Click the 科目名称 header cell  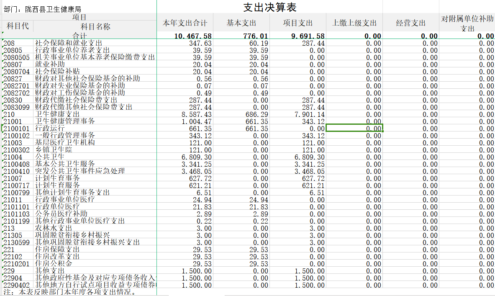[95, 27]
